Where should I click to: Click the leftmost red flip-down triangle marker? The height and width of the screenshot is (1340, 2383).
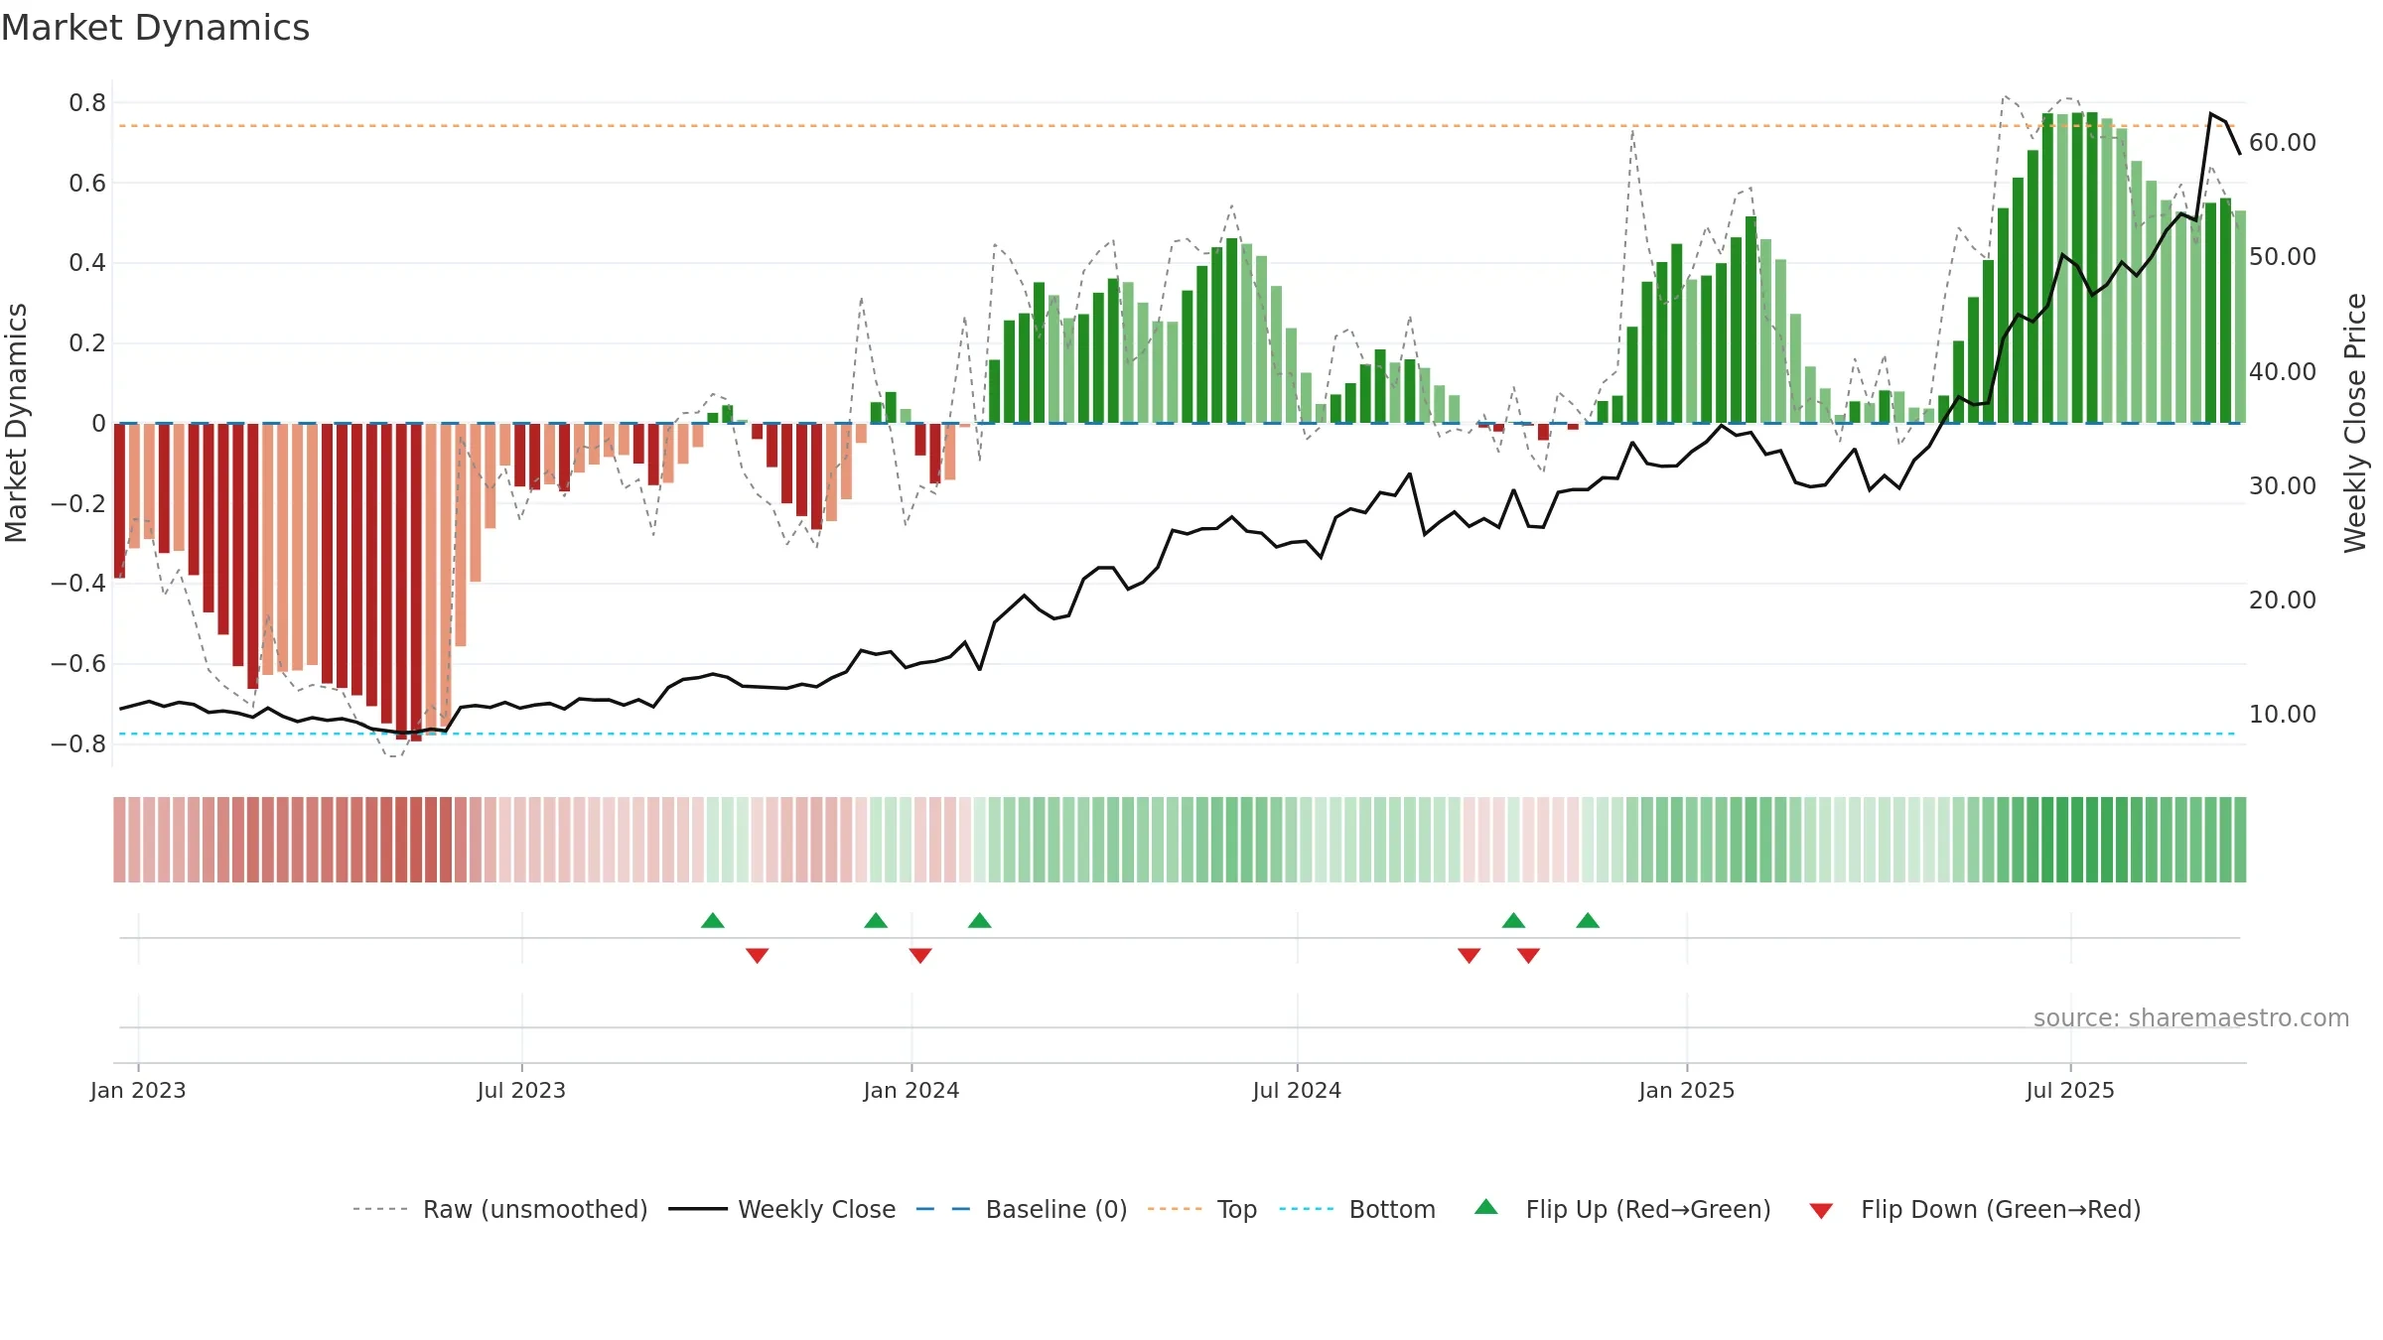click(x=758, y=955)
